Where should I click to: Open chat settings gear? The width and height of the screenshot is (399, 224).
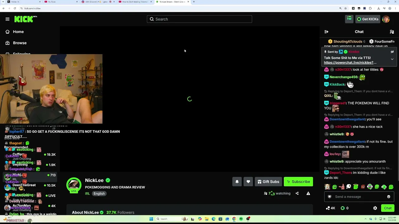coord(375,208)
